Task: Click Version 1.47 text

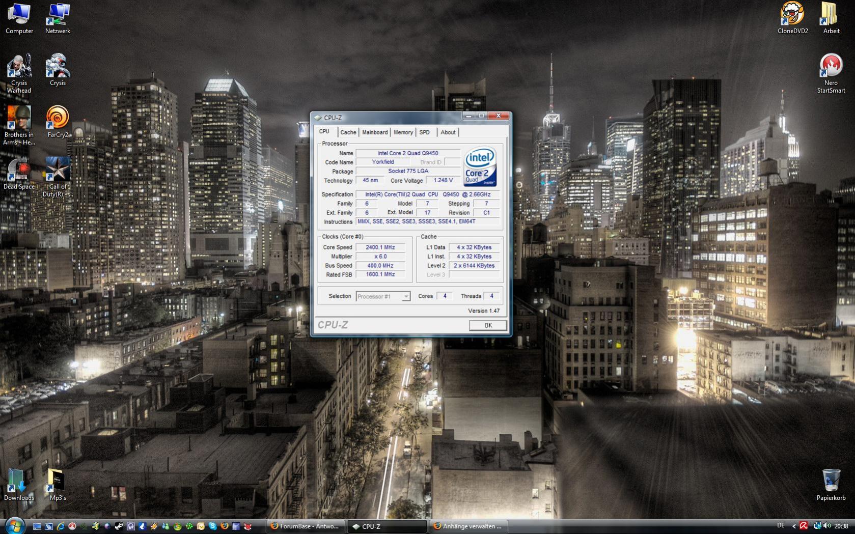Action: click(484, 311)
